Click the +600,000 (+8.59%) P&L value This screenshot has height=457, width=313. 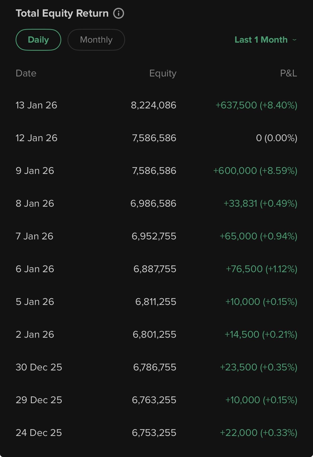click(x=255, y=171)
